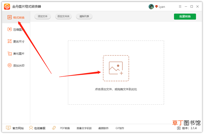The height and width of the screenshot is (134, 204).
Task: Open the hamburger menu icon
Action: click(180, 6)
